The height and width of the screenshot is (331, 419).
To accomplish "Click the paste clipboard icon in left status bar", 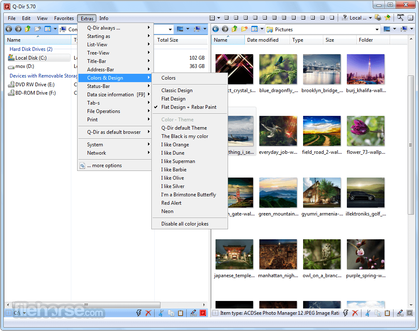I will click(x=181, y=313).
